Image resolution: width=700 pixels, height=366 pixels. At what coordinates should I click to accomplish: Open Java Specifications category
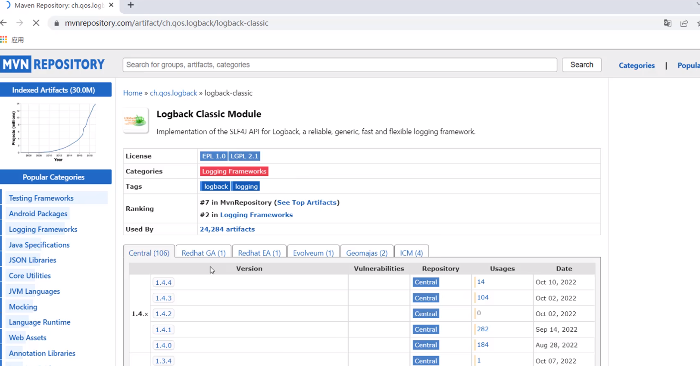(x=39, y=245)
